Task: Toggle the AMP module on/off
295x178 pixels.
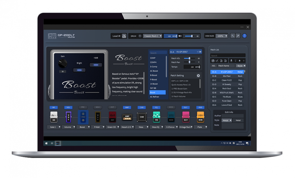Action: pos(127,107)
